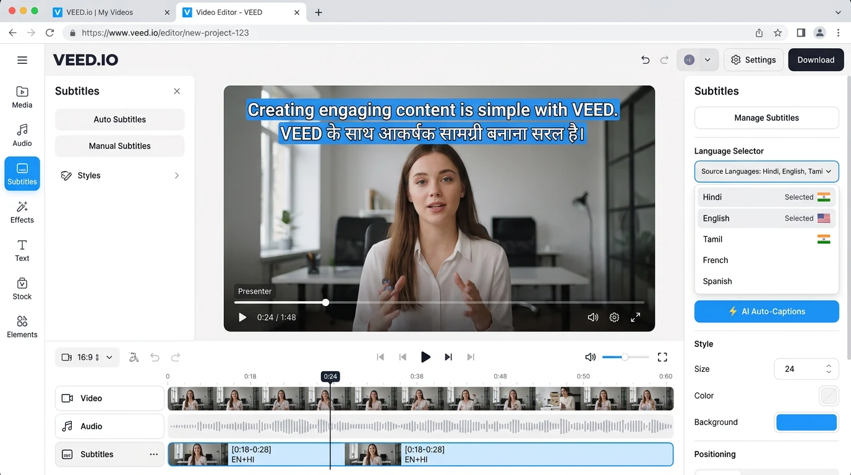Click Manage Subtitles button
The width and height of the screenshot is (851, 475).
click(766, 118)
